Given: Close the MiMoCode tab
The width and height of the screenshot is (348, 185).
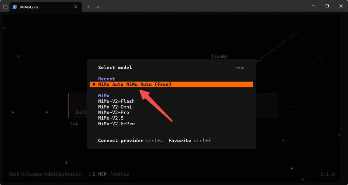Looking at the screenshot, I should coord(76,7).
